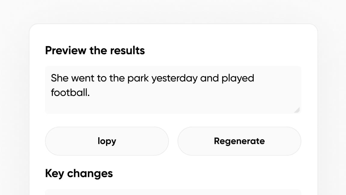Place cursor on the word "football."
Screen dimensions: 346x195
(70, 92)
